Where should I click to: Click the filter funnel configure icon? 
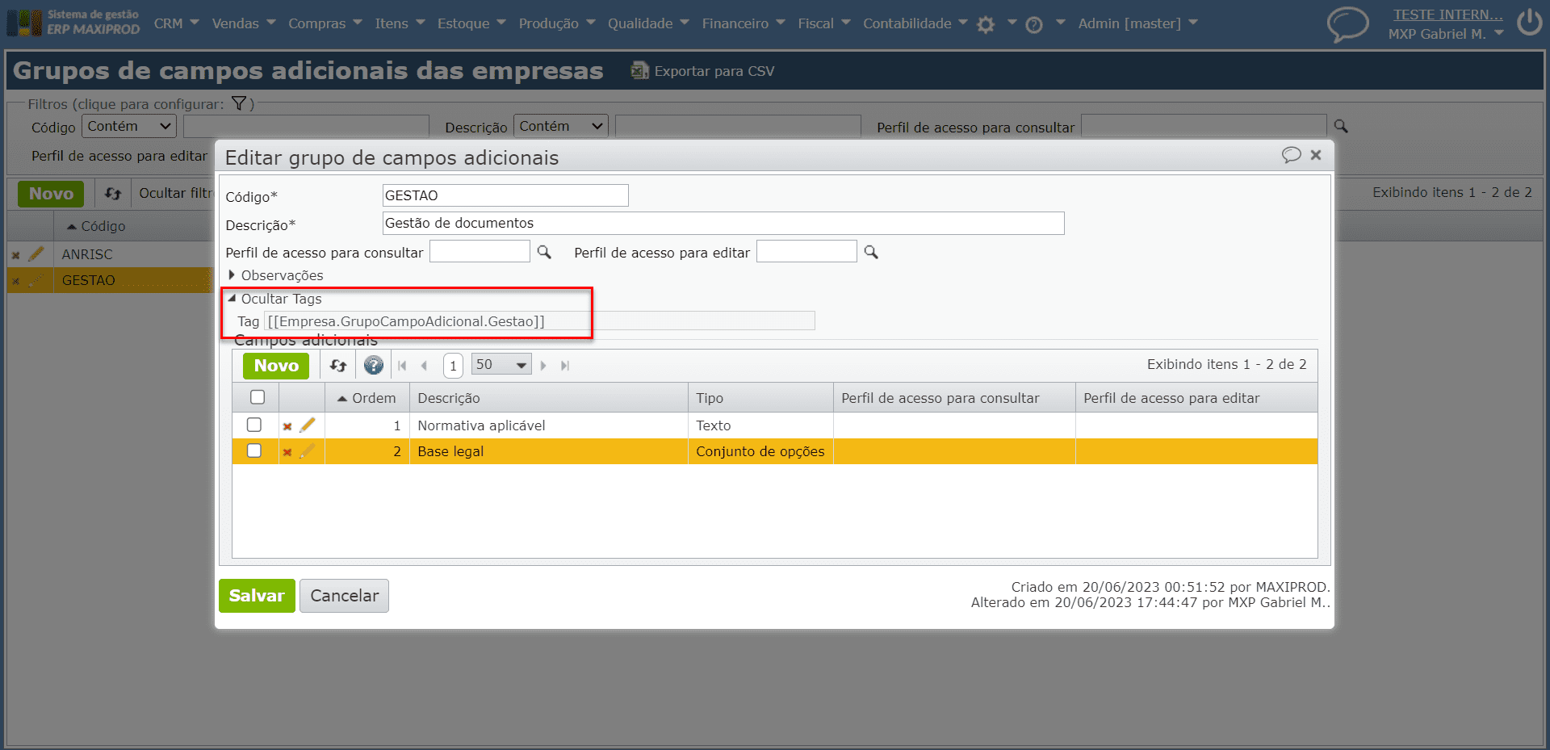coord(239,103)
